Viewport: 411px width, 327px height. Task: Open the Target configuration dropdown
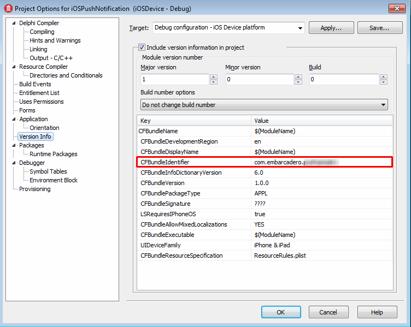click(300, 28)
